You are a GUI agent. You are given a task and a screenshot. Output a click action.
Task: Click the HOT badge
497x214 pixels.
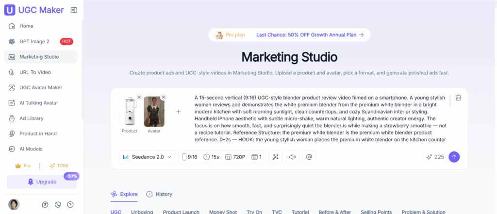pyautogui.click(x=66, y=41)
